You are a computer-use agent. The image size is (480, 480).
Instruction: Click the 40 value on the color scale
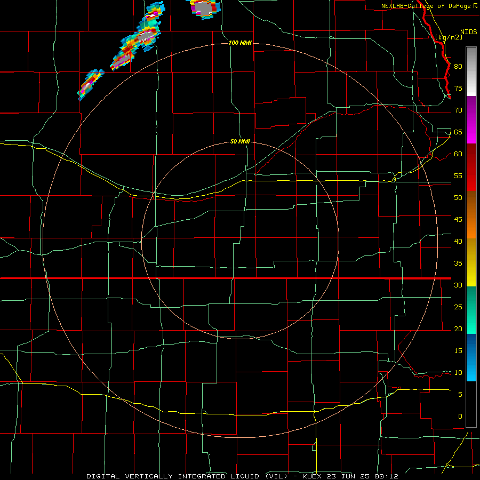458,241
